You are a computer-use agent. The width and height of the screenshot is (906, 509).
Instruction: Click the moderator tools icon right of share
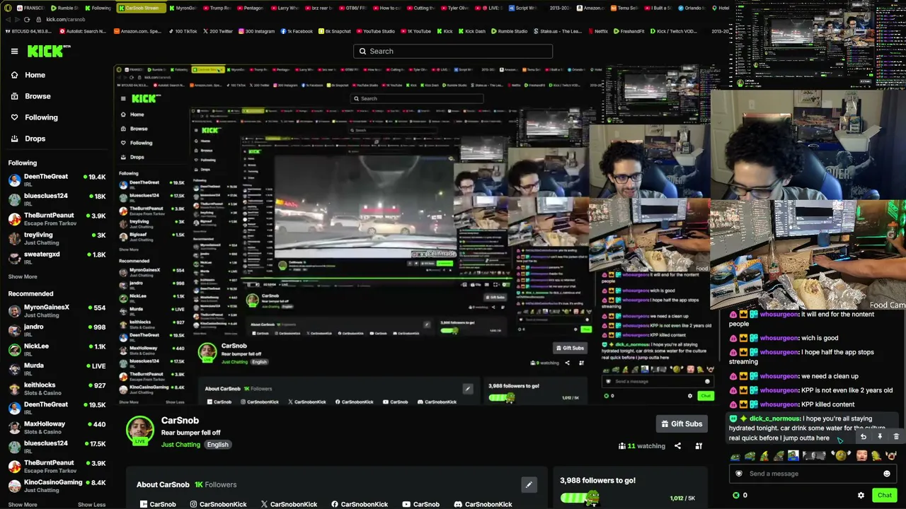pyautogui.click(x=699, y=446)
